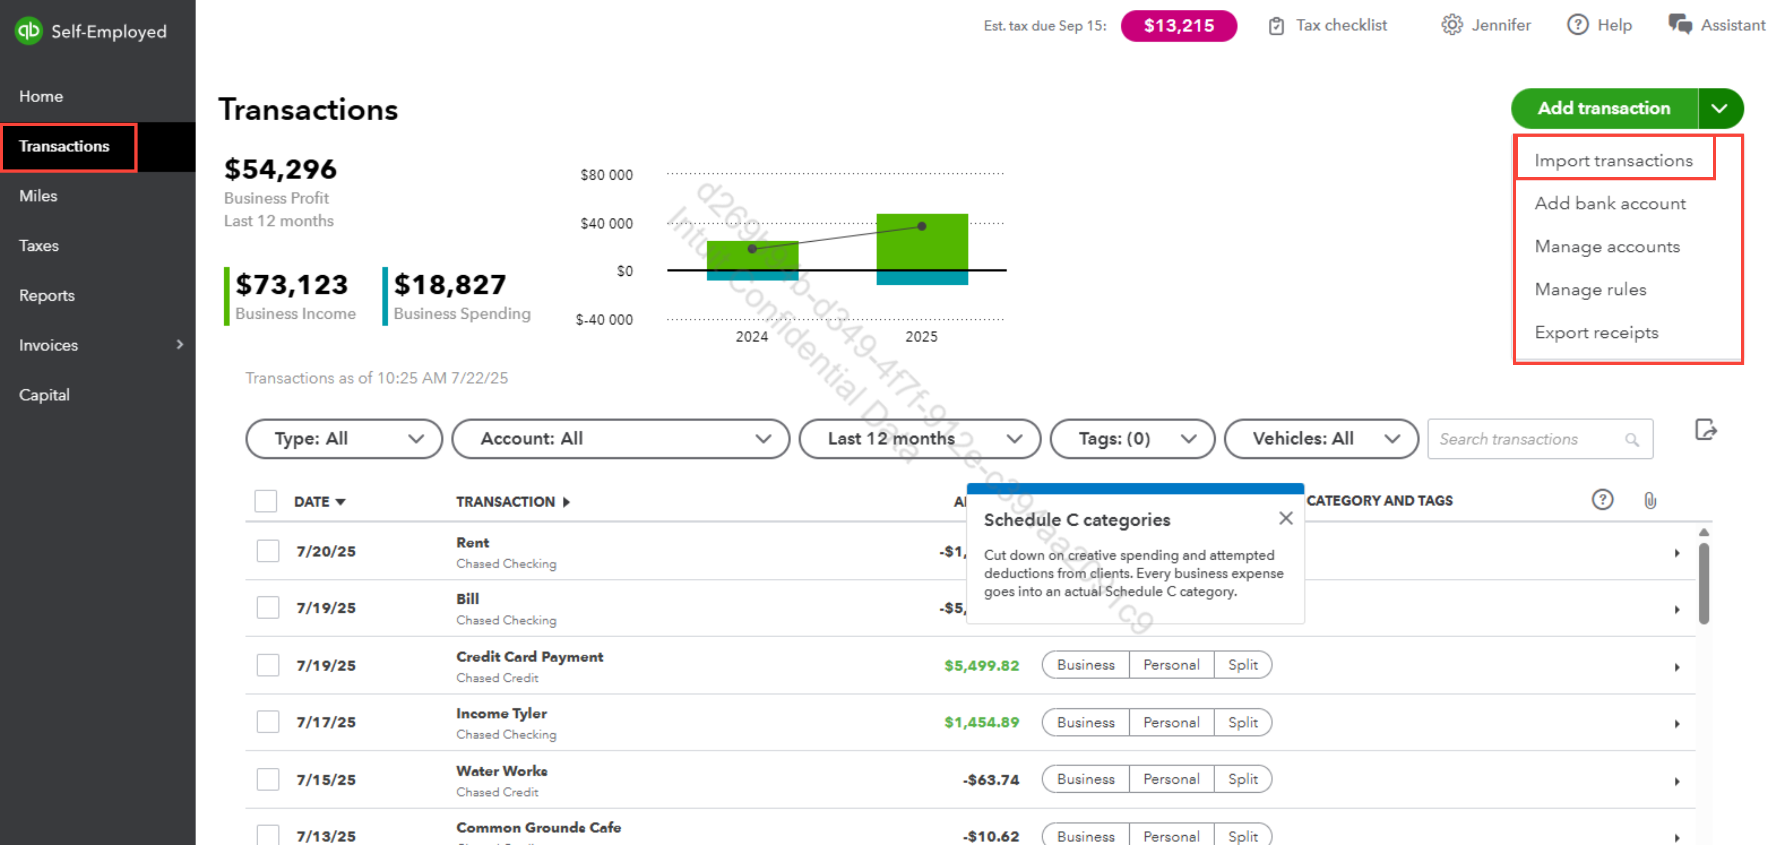Click the Search transactions field
Image resolution: width=1785 pixels, height=845 pixels.
pos(1540,439)
